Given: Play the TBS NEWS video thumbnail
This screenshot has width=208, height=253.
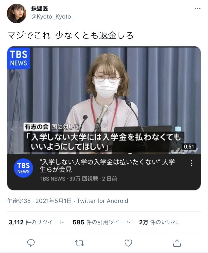Looking at the screenshot, I should [104, 100].
